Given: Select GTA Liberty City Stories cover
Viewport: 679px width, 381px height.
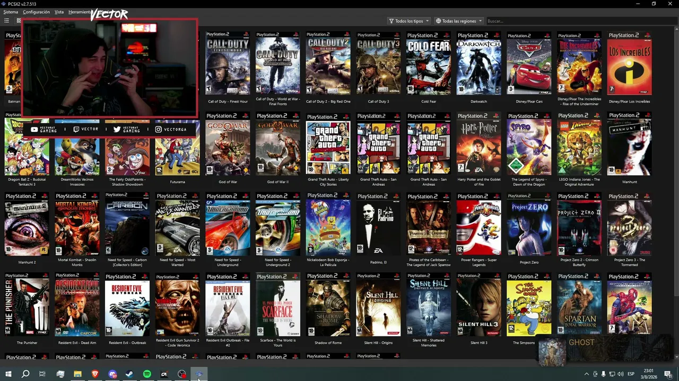Looking at the screenshot, I should (328, 144).
